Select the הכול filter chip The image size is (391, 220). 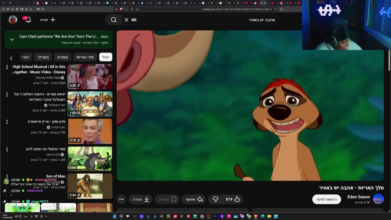coord(106,57)
